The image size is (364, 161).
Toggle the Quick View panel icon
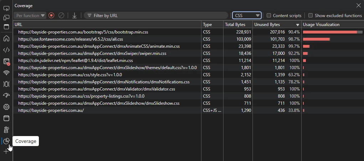[6, 27]
